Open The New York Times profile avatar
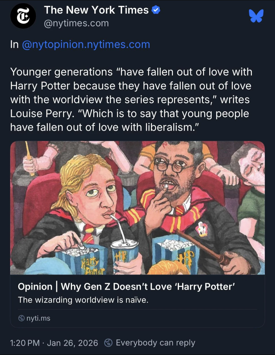 click(x=23, y=16)
